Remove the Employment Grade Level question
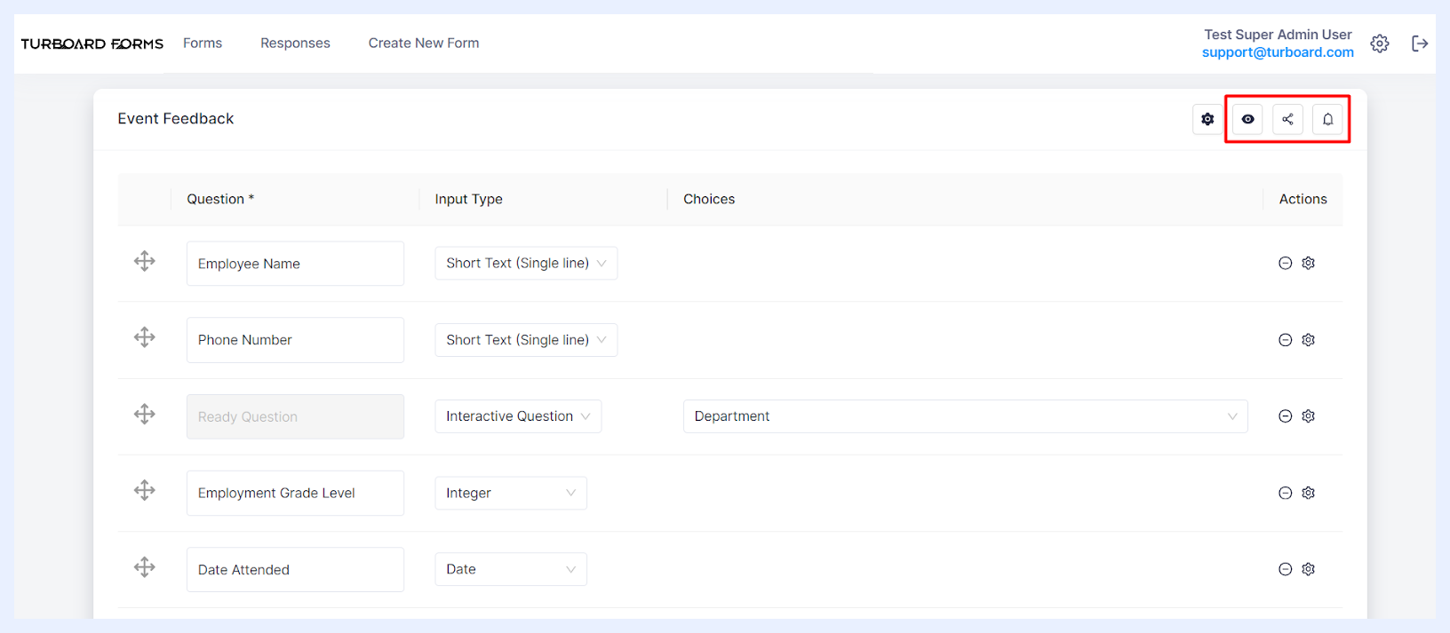 pos(1285,493)
